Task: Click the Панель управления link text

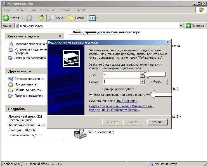Action: 29,96
